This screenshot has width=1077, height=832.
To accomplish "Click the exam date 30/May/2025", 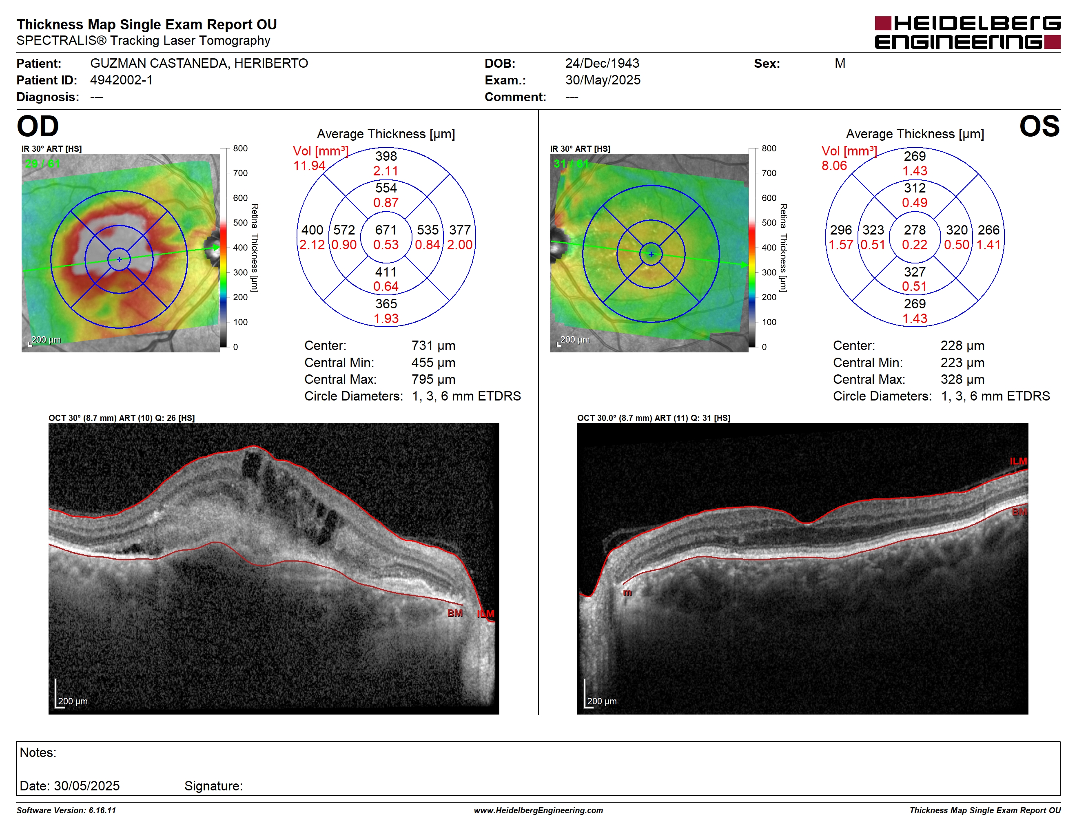I will [x=603, y=80].
